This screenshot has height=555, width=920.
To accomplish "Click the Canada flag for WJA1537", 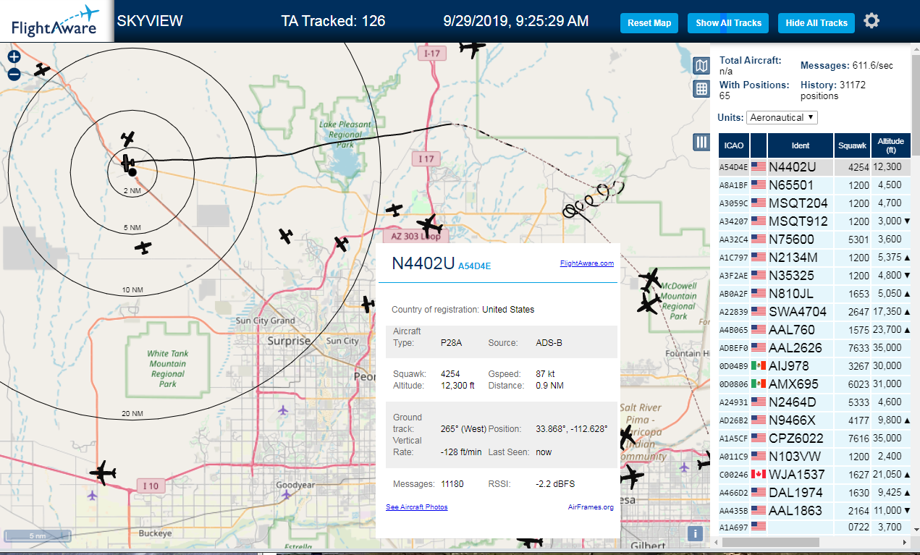I will [759, 475].
